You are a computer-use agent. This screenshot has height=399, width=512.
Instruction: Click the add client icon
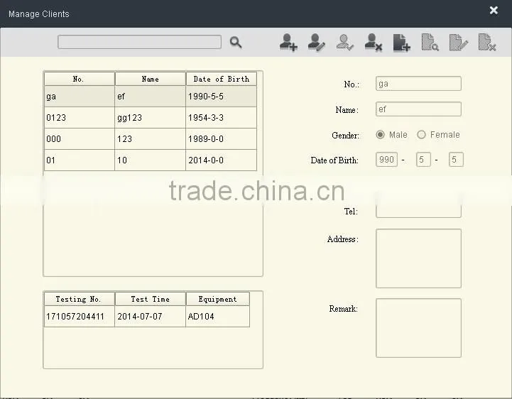click(288, 42)
